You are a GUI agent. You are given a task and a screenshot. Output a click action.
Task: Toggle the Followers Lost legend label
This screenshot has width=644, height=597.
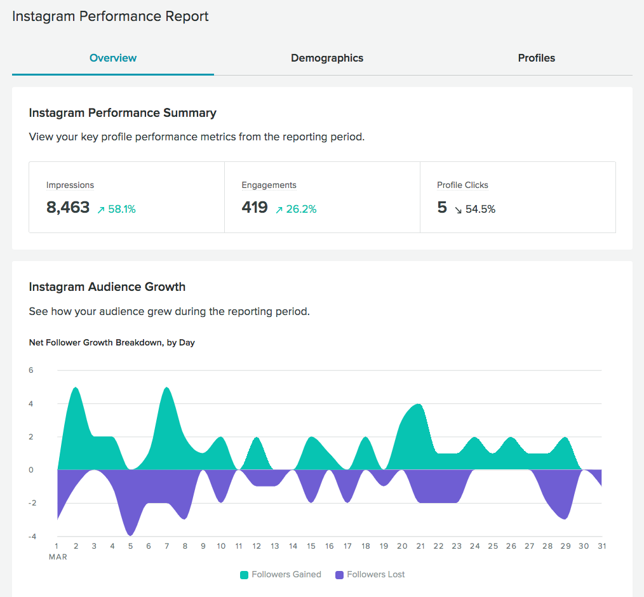tap(376, 574)
